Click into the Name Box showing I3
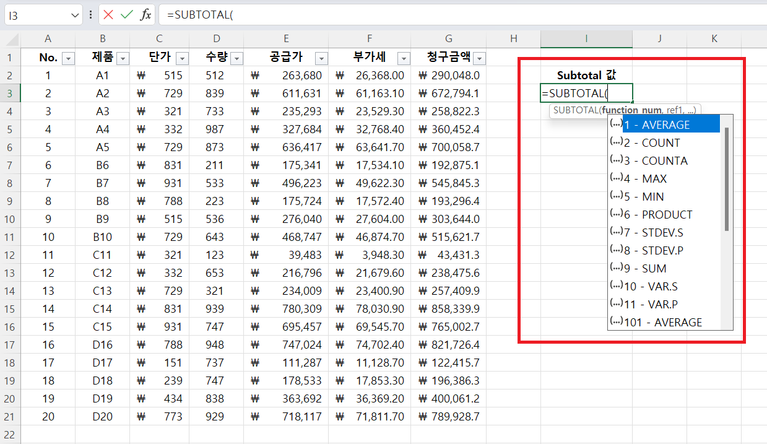 (x=37, y=15)
